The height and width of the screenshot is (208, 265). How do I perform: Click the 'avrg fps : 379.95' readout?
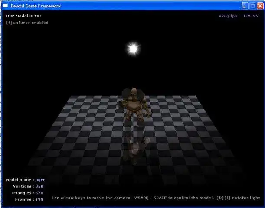(x=239, y=16)
